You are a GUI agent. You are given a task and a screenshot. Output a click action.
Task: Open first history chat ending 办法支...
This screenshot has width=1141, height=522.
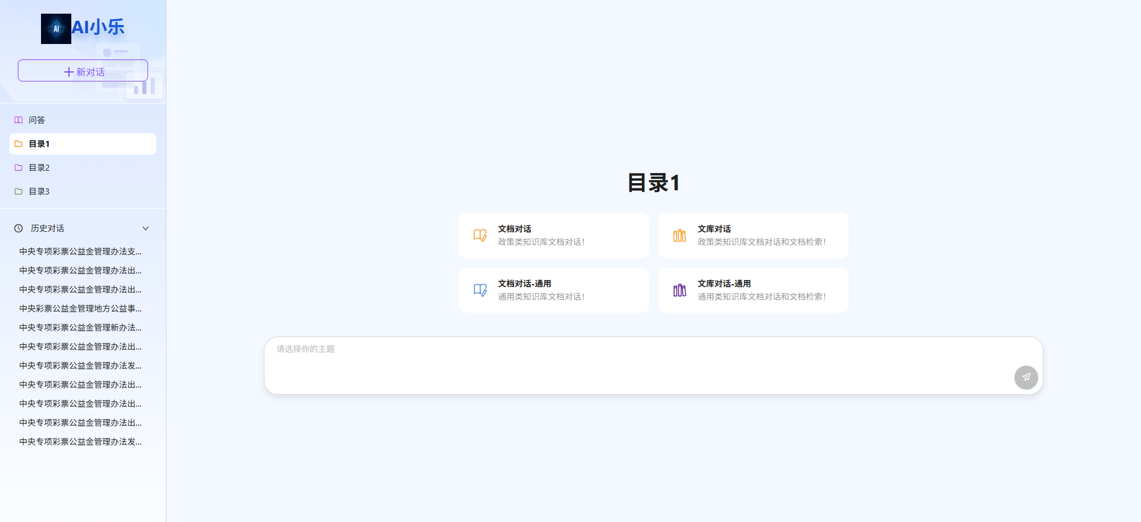80,251
